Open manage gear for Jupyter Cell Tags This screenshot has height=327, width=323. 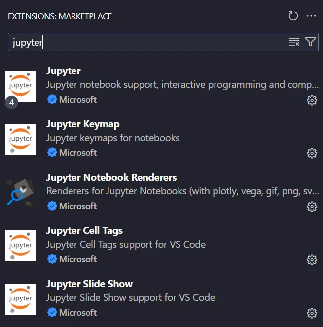312,260
